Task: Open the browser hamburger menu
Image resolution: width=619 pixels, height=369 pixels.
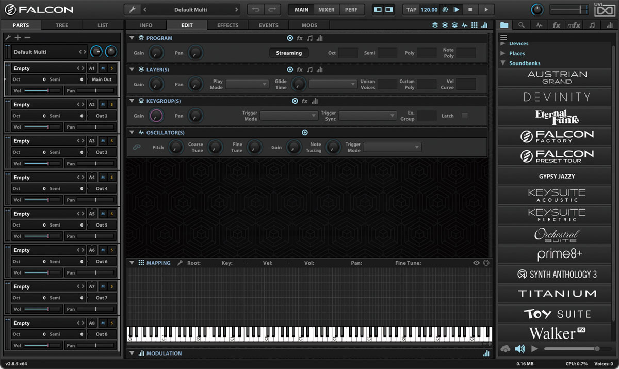Action: 503,37
